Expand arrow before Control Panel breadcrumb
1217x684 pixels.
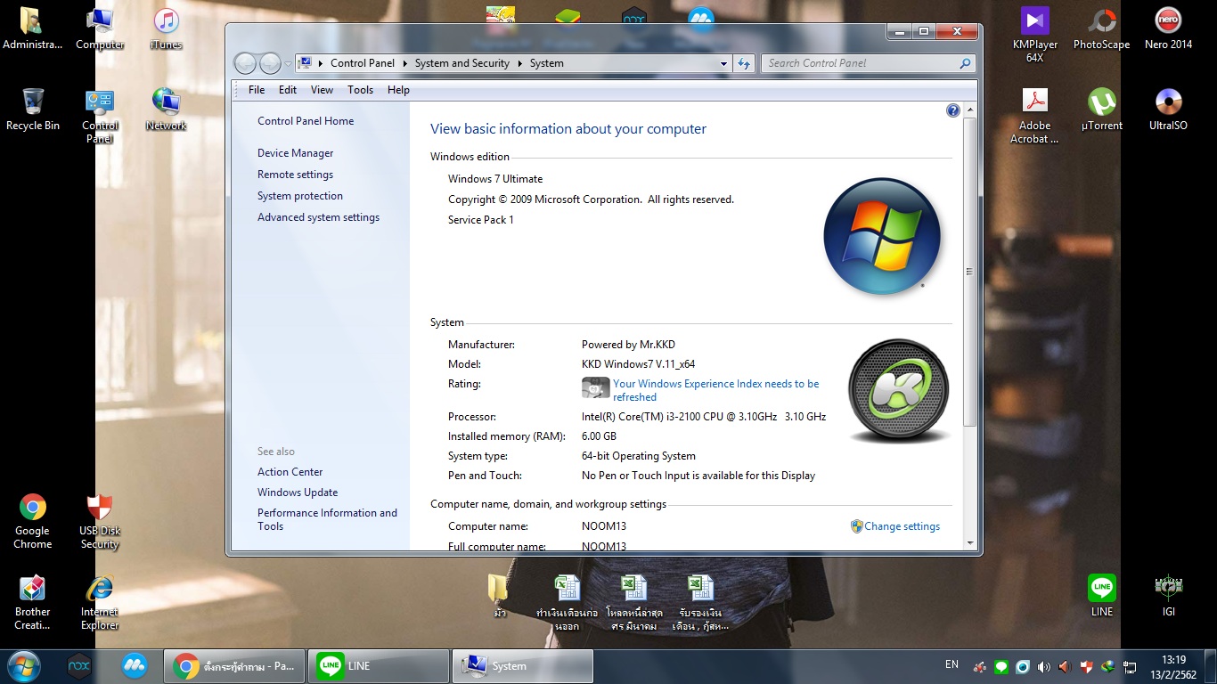point(321,63)
